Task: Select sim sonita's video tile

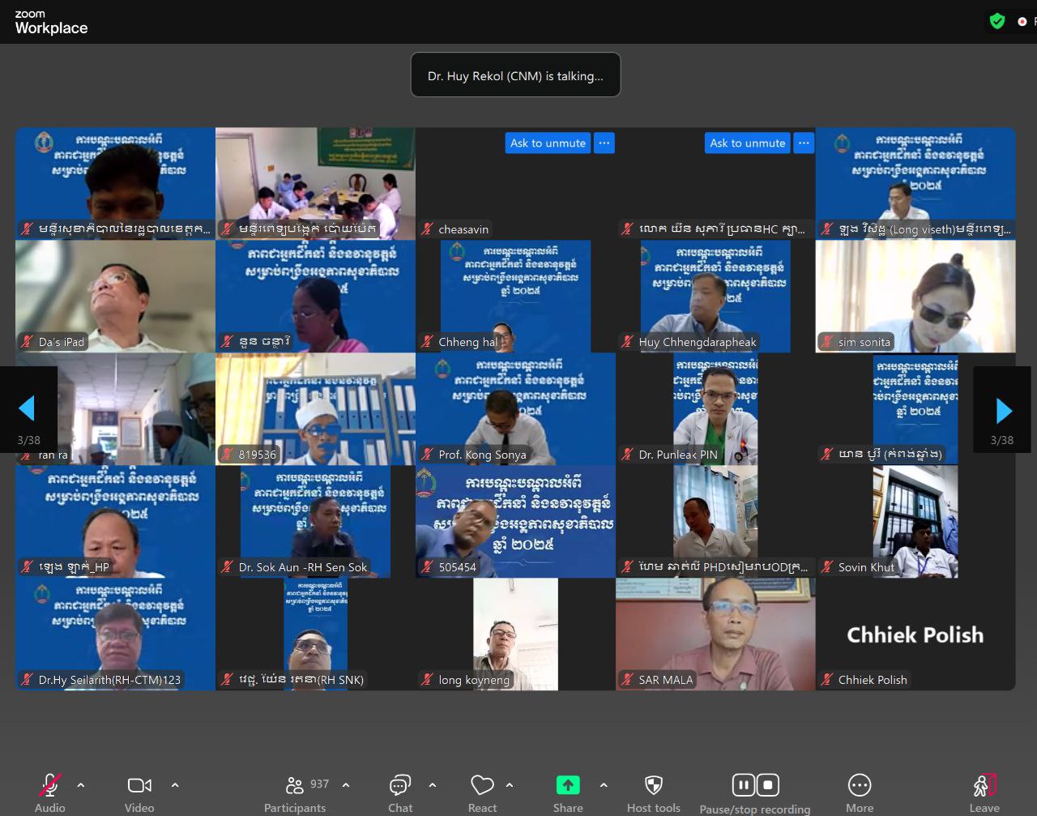Action: click(915, 297)
